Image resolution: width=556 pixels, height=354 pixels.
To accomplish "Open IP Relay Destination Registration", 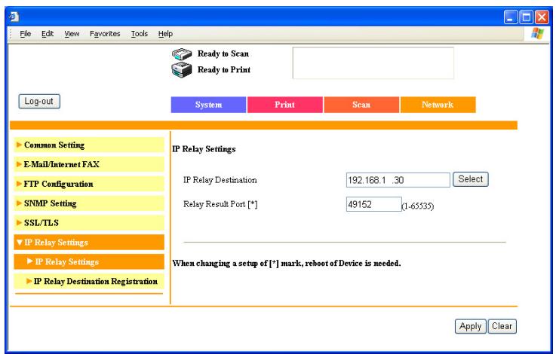I will point(89,281).
